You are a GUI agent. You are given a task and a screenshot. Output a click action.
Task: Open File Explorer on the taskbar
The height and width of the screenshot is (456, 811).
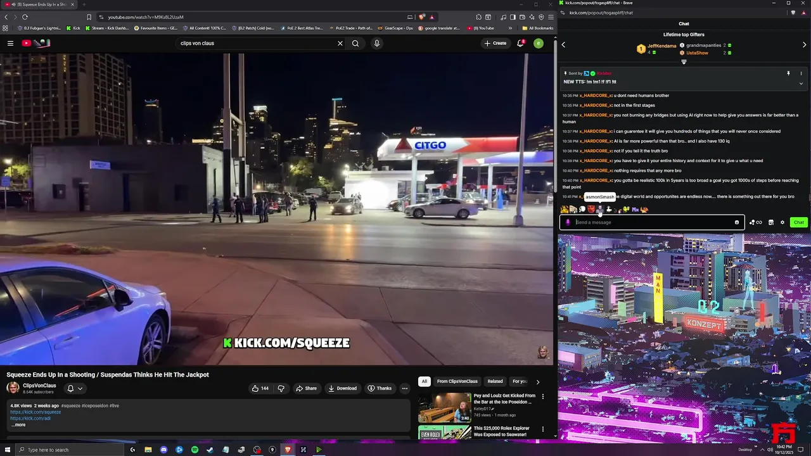point(148,450)
